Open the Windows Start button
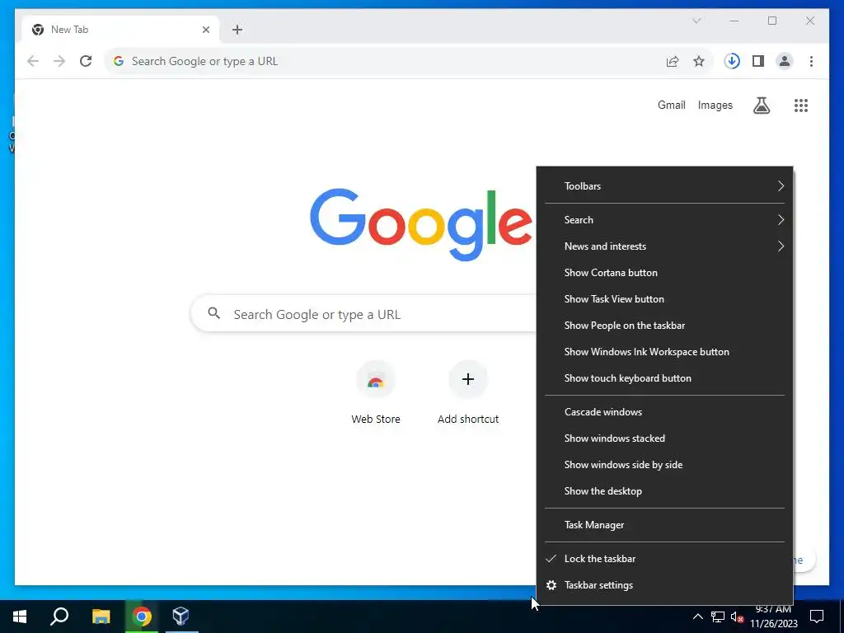 (x=20, y=617)
